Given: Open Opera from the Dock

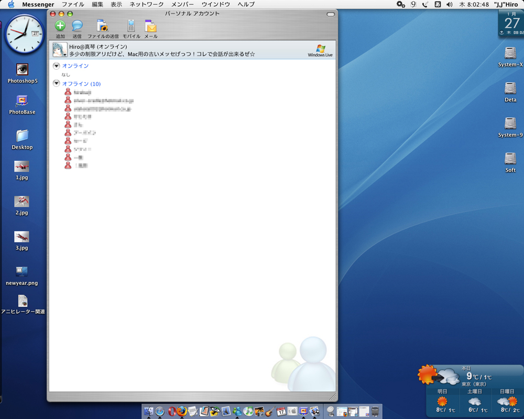Looking at the screenshot, I should (172, 411).
